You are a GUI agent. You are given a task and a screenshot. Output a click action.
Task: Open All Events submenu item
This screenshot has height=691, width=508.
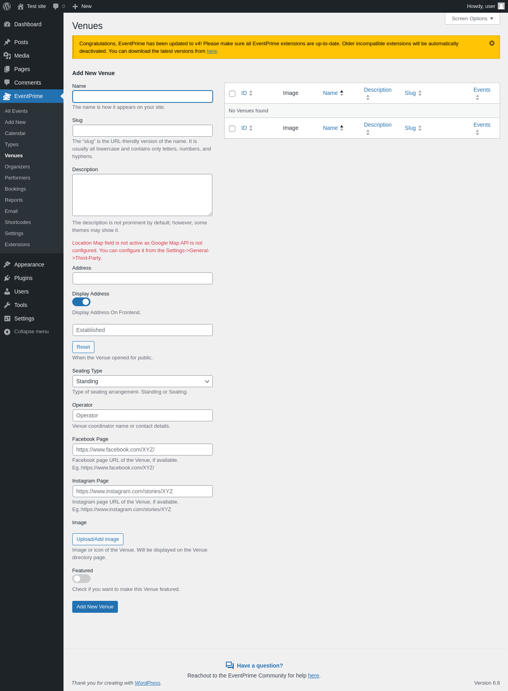pos(16,111)
